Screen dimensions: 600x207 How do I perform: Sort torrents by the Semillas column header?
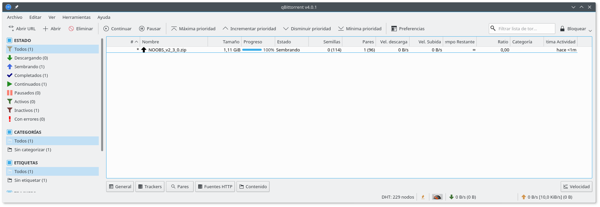[x=325, y=42]
